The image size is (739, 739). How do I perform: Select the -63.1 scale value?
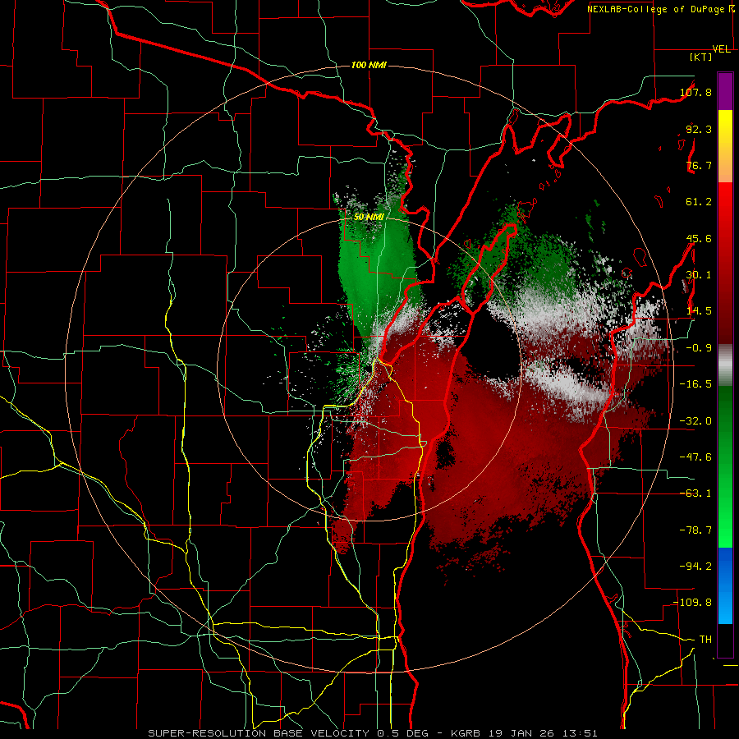coord(695,493)
